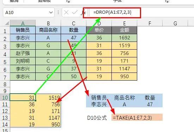Click cell A4 with 赵子强

pyautogui.click(x=23, y=53)
